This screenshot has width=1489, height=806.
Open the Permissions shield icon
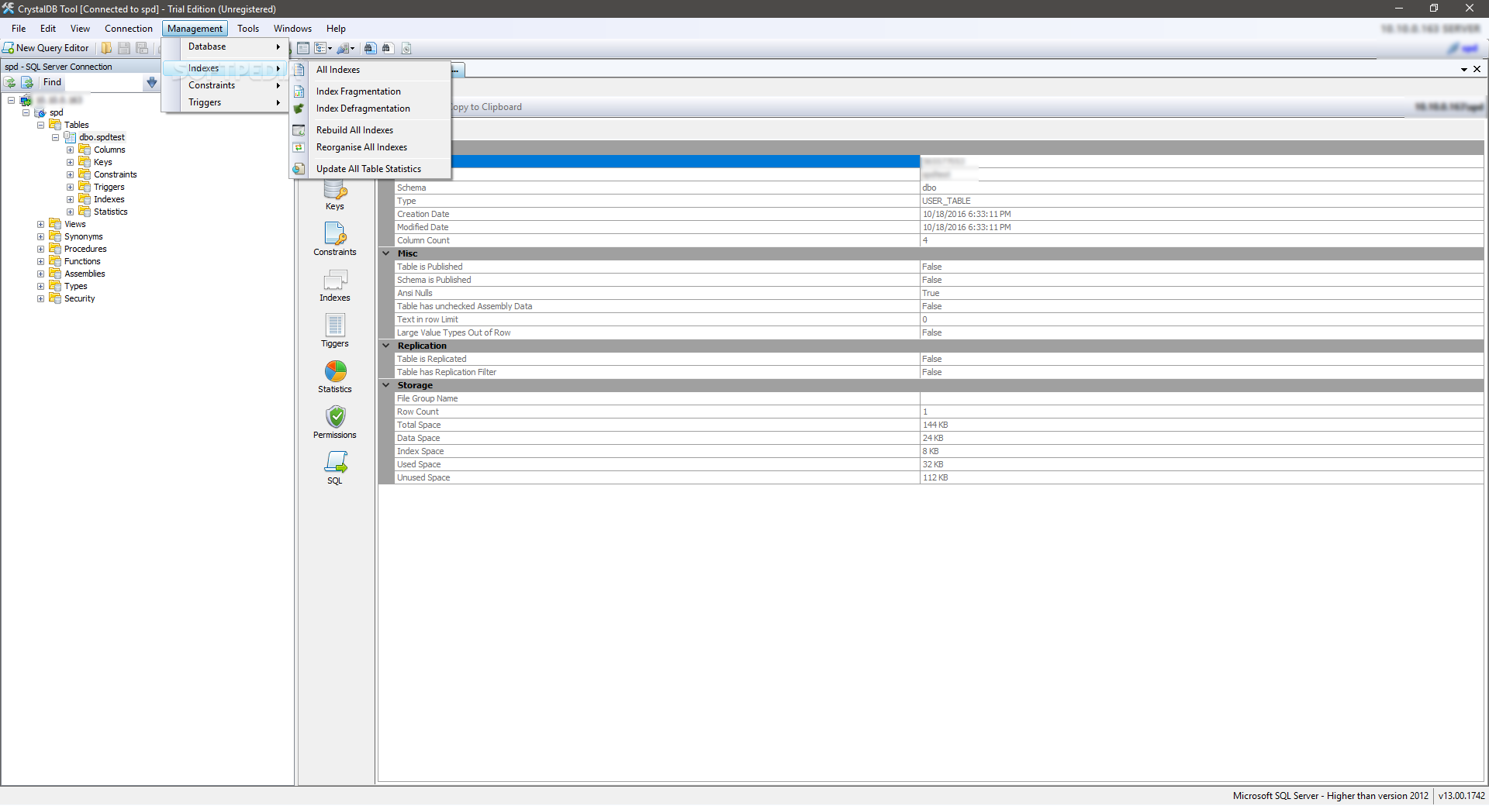[335, 422]
